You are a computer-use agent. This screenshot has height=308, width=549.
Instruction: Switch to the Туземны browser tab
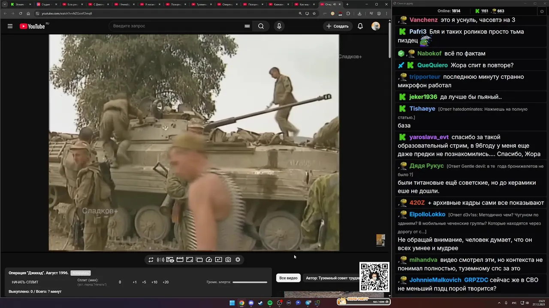(x=201, y=4)
